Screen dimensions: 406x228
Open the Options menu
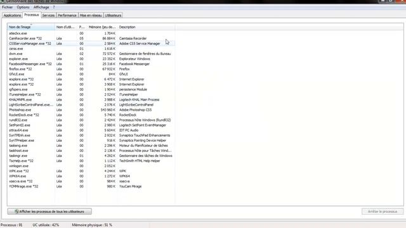pos(23,7)
